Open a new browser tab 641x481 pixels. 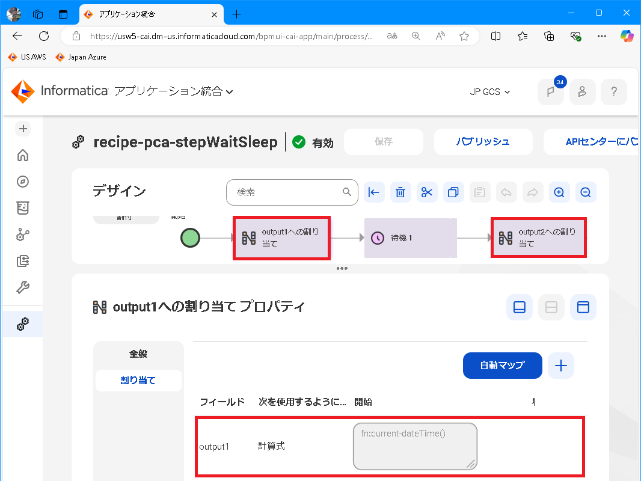pos(236,14)
